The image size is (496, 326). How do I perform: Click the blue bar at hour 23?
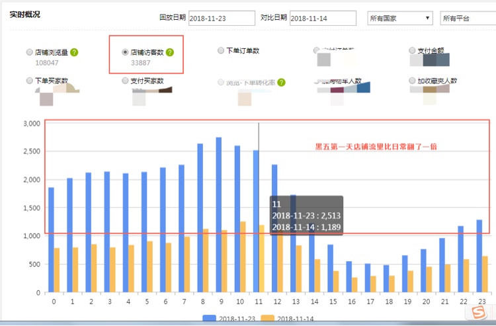(x=479, y=256)
